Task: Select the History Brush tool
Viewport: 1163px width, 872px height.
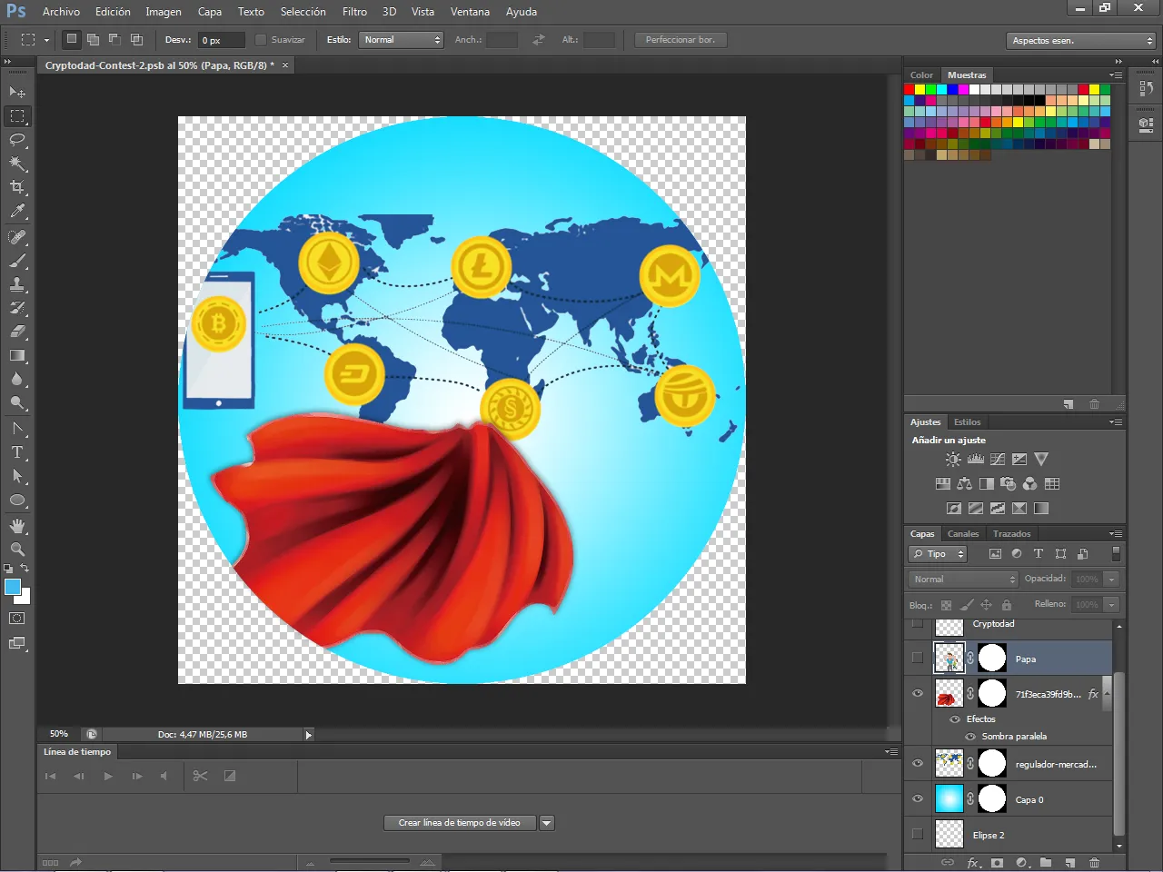Action: pyautogui.click(x=17, y=308)
